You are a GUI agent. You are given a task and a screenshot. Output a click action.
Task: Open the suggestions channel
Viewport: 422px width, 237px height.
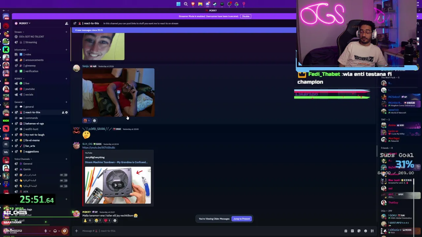click(41, 151)
